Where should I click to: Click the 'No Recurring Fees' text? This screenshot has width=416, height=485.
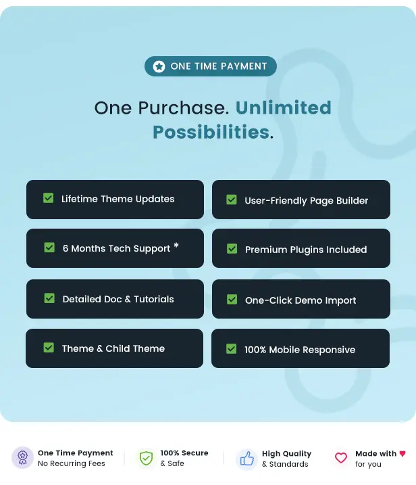(72, 463)
